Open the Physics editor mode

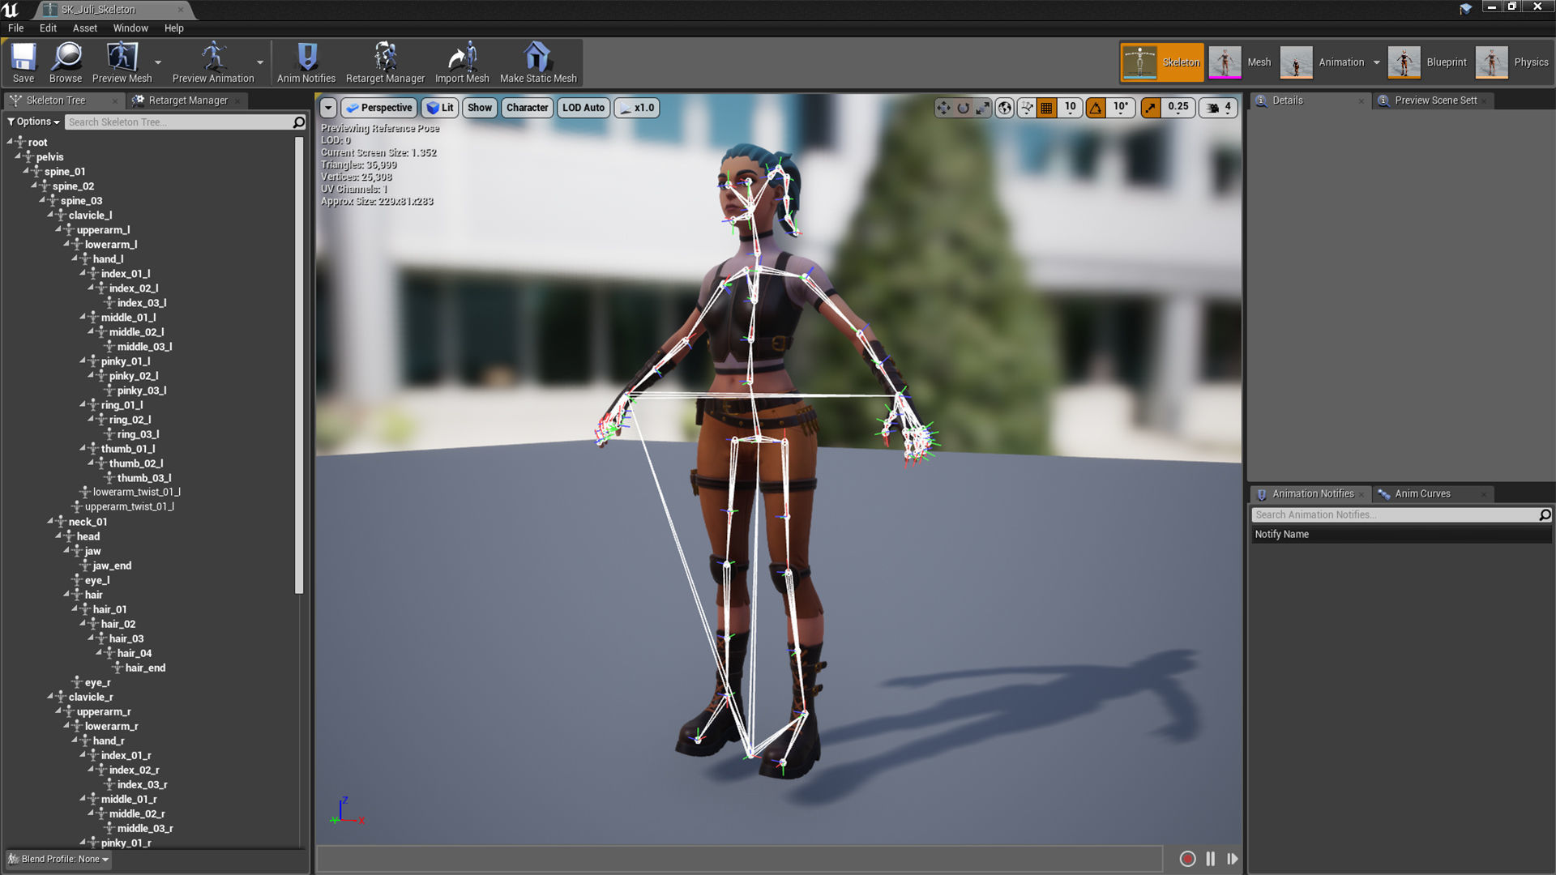1511,62
